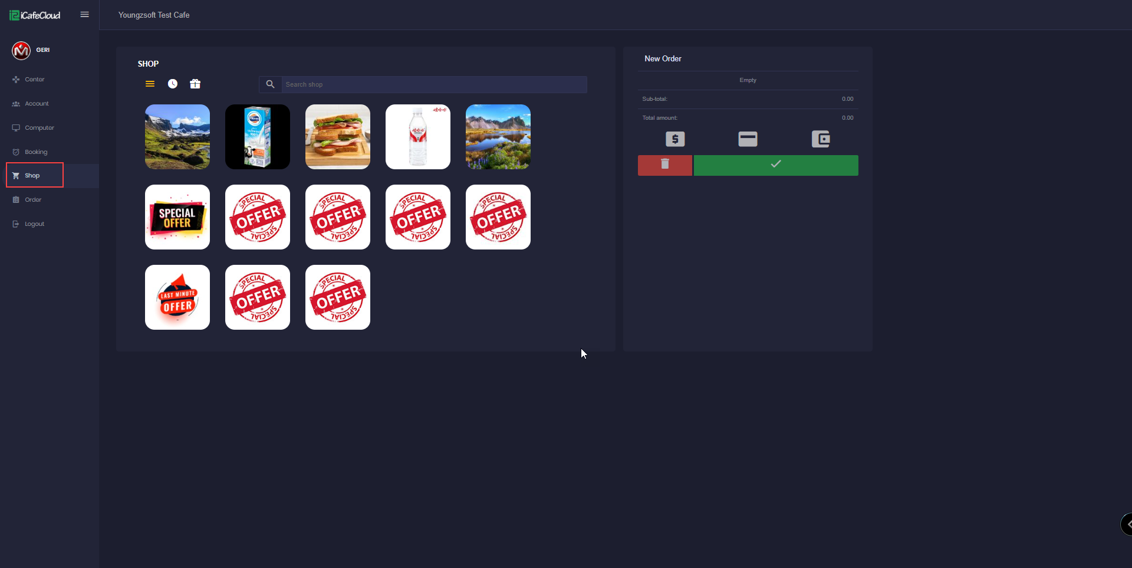Click the iCafeCloud logo
This screenshot has height=568, width=1132.
click(x=35, y=15)
